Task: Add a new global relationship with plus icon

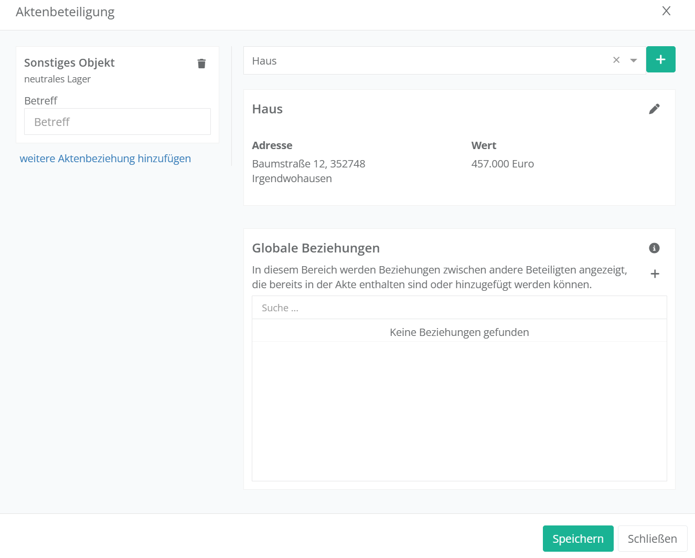Action: coord(655,274)
